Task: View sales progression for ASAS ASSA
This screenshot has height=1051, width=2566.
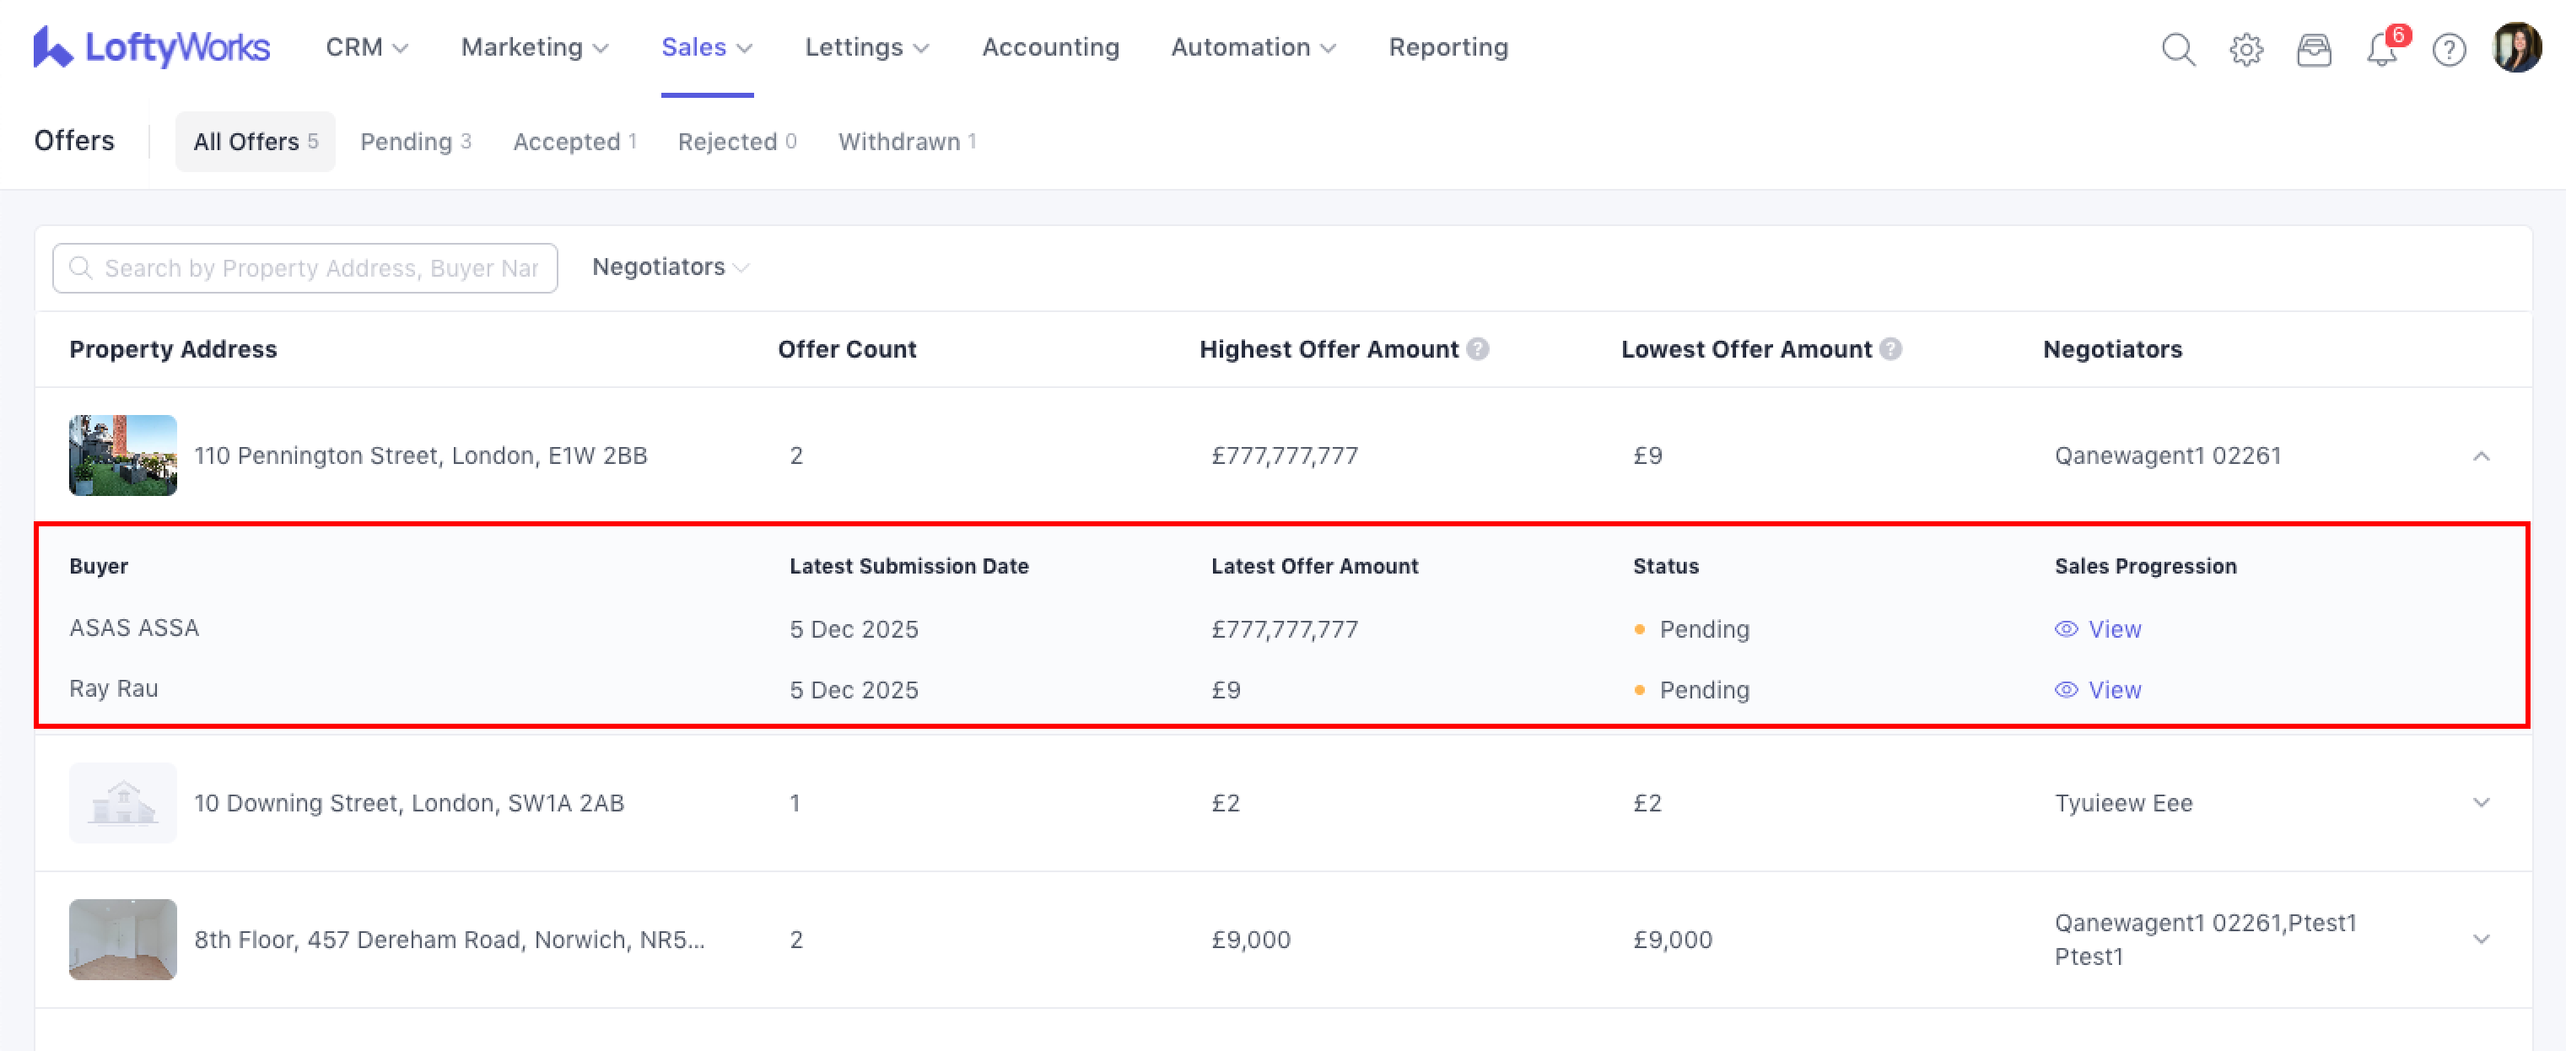Action: [x=2098, y=629]
